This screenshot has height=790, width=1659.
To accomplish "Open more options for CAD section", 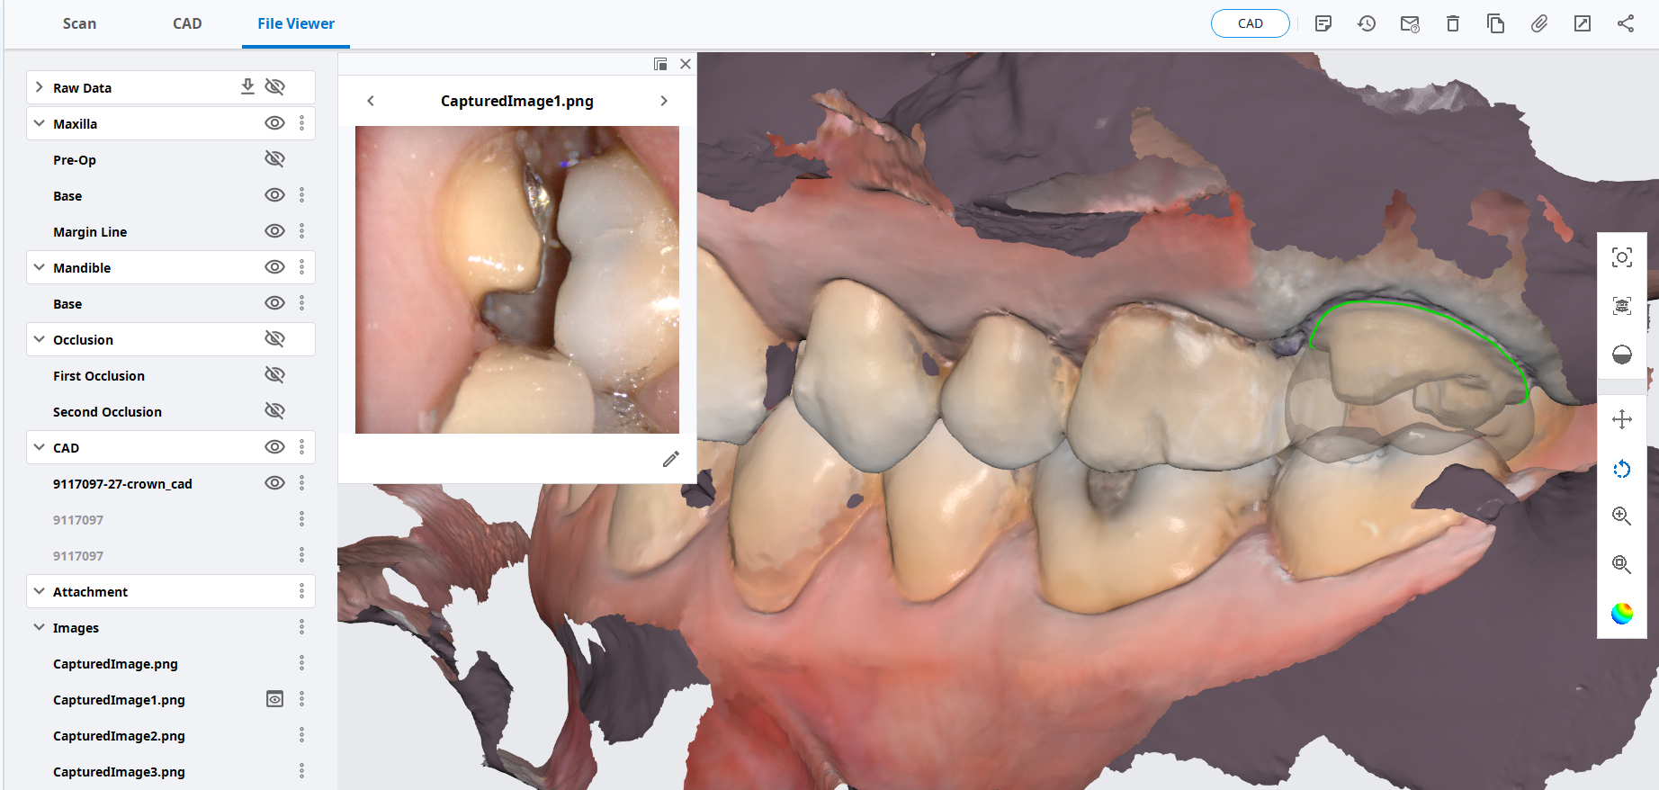I will 302,447.
